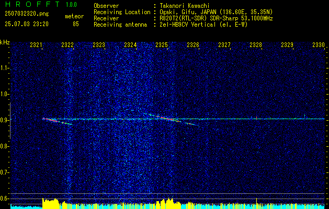Click the yellow signal-level peak below 2321
The width and height of the screenshot is (329, 209).
(x=51, y=203)
